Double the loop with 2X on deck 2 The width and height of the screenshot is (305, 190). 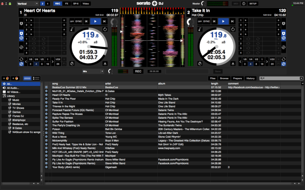click(272, 64)
